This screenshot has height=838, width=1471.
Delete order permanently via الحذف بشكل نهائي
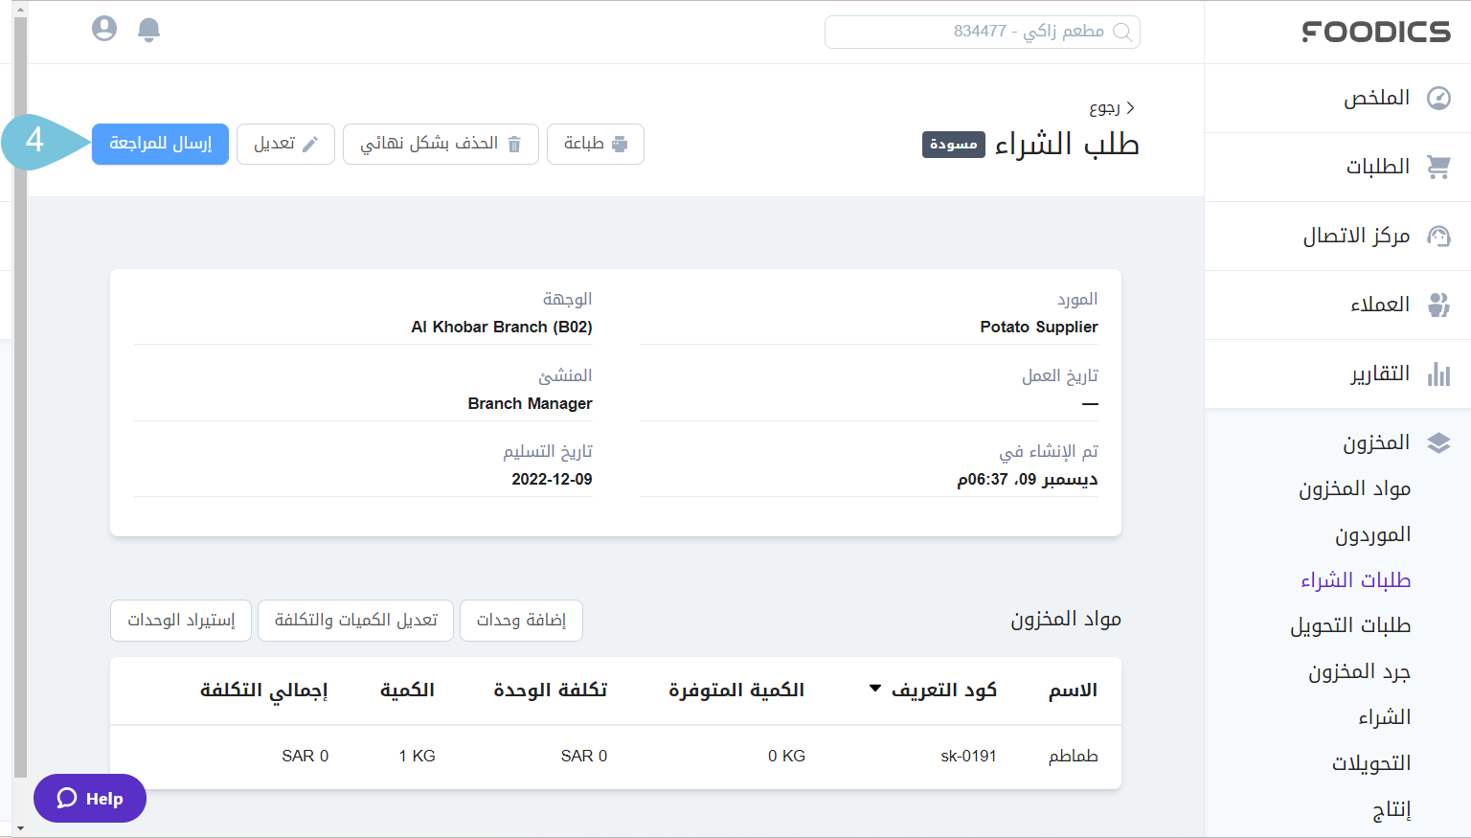click(x=441, y=144)
